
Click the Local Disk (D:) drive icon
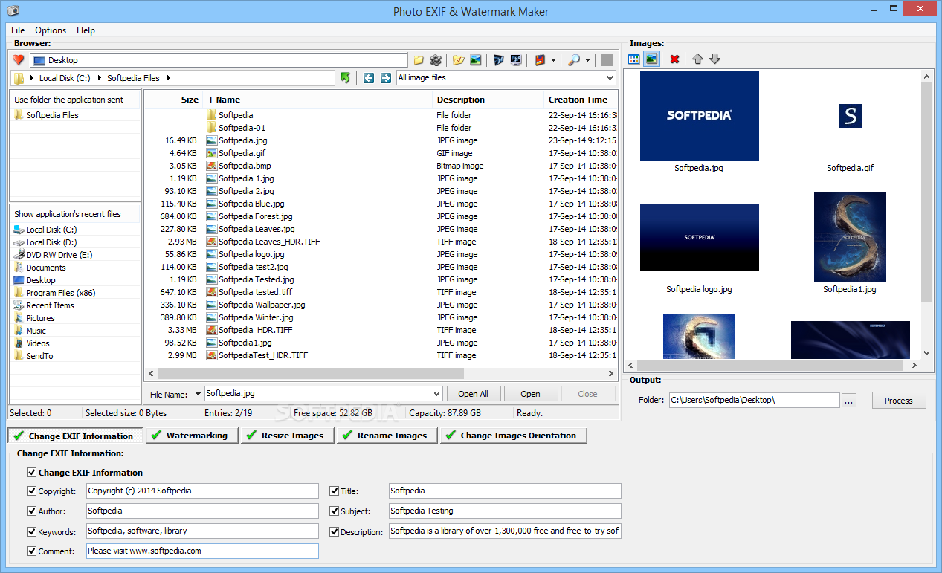[19, 242]
